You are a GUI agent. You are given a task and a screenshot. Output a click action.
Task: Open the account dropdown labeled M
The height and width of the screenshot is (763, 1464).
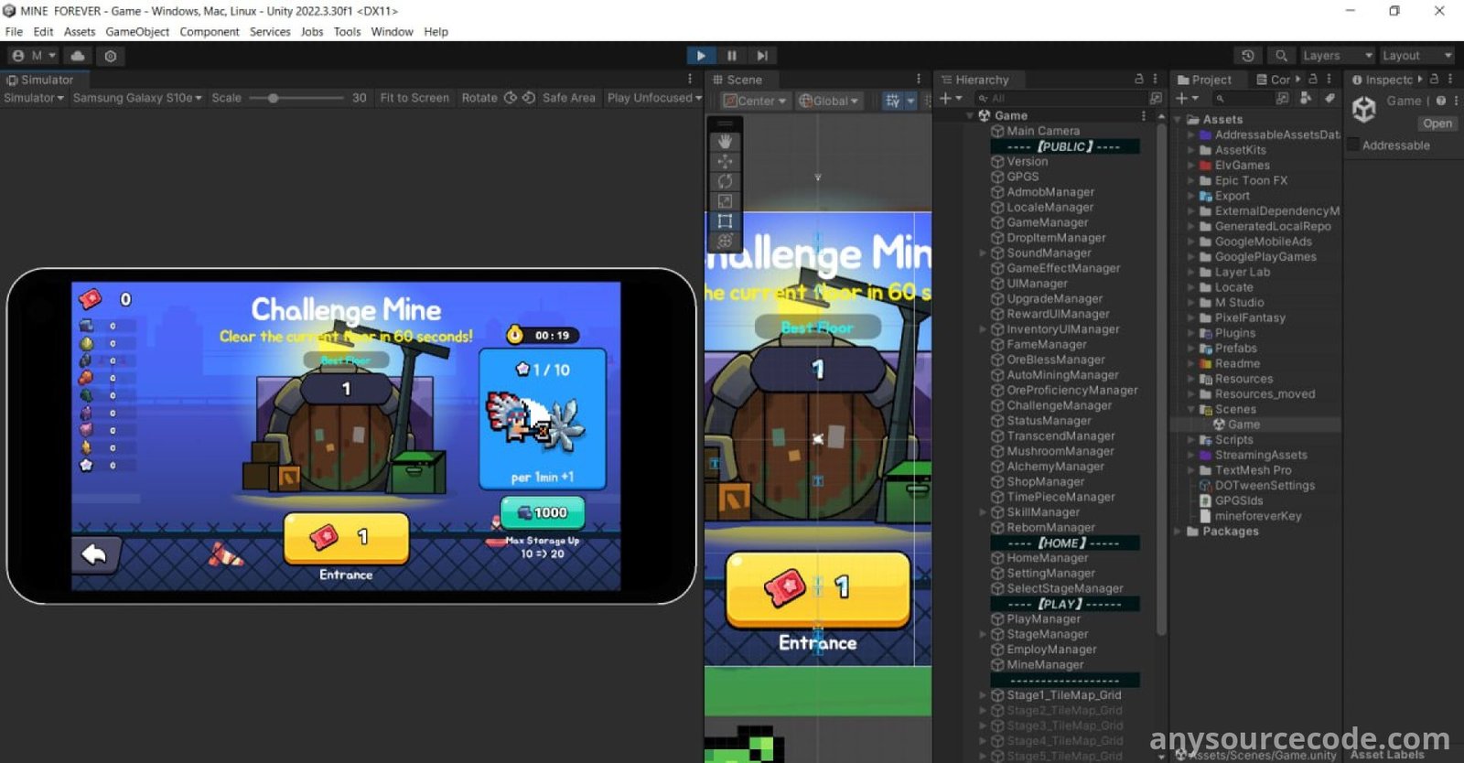35,56
